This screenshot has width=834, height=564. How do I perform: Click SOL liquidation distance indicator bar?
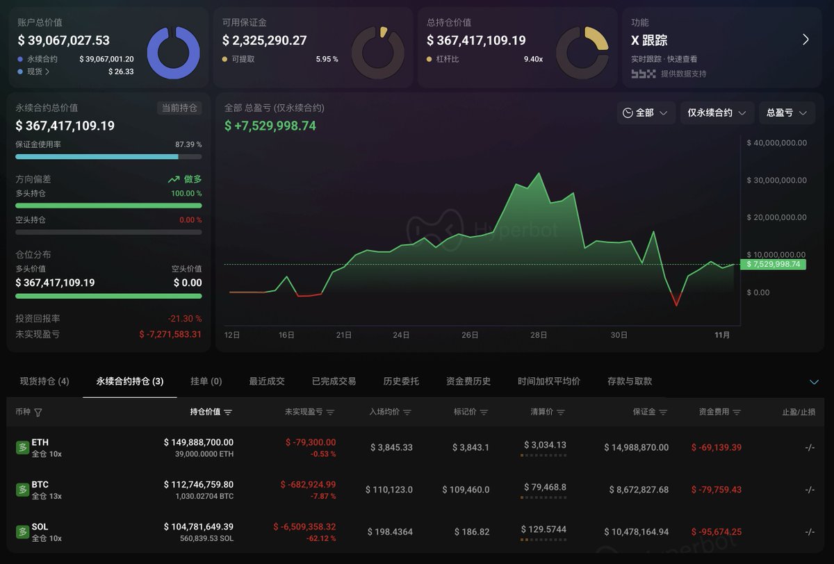[543, 540]
